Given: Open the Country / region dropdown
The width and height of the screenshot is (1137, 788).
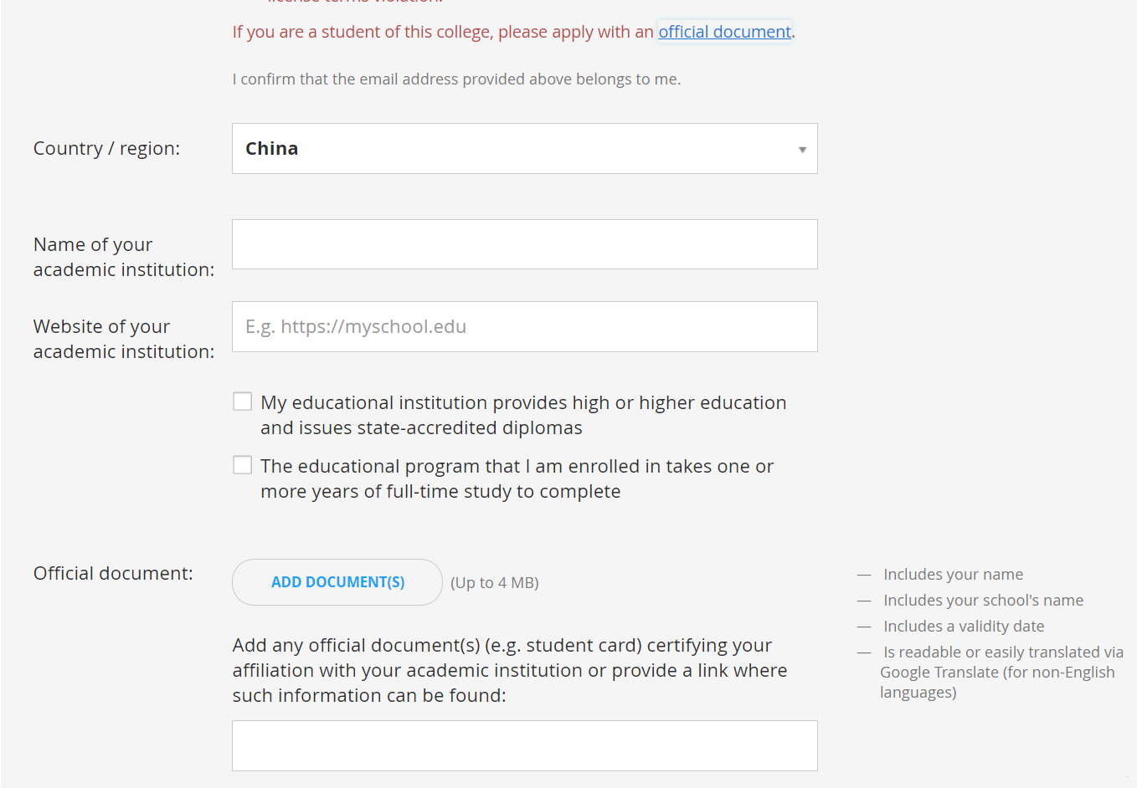Looking at the screenshot, I should tap(524, 148).
